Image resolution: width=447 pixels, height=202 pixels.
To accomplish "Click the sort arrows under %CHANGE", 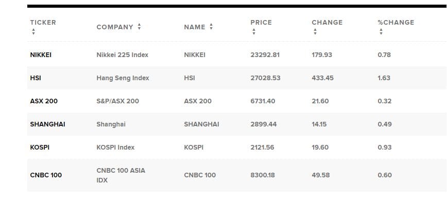I will [x=381, y=31].
